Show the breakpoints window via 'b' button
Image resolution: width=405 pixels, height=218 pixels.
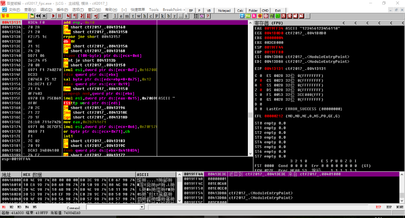(x=169, y=16)
